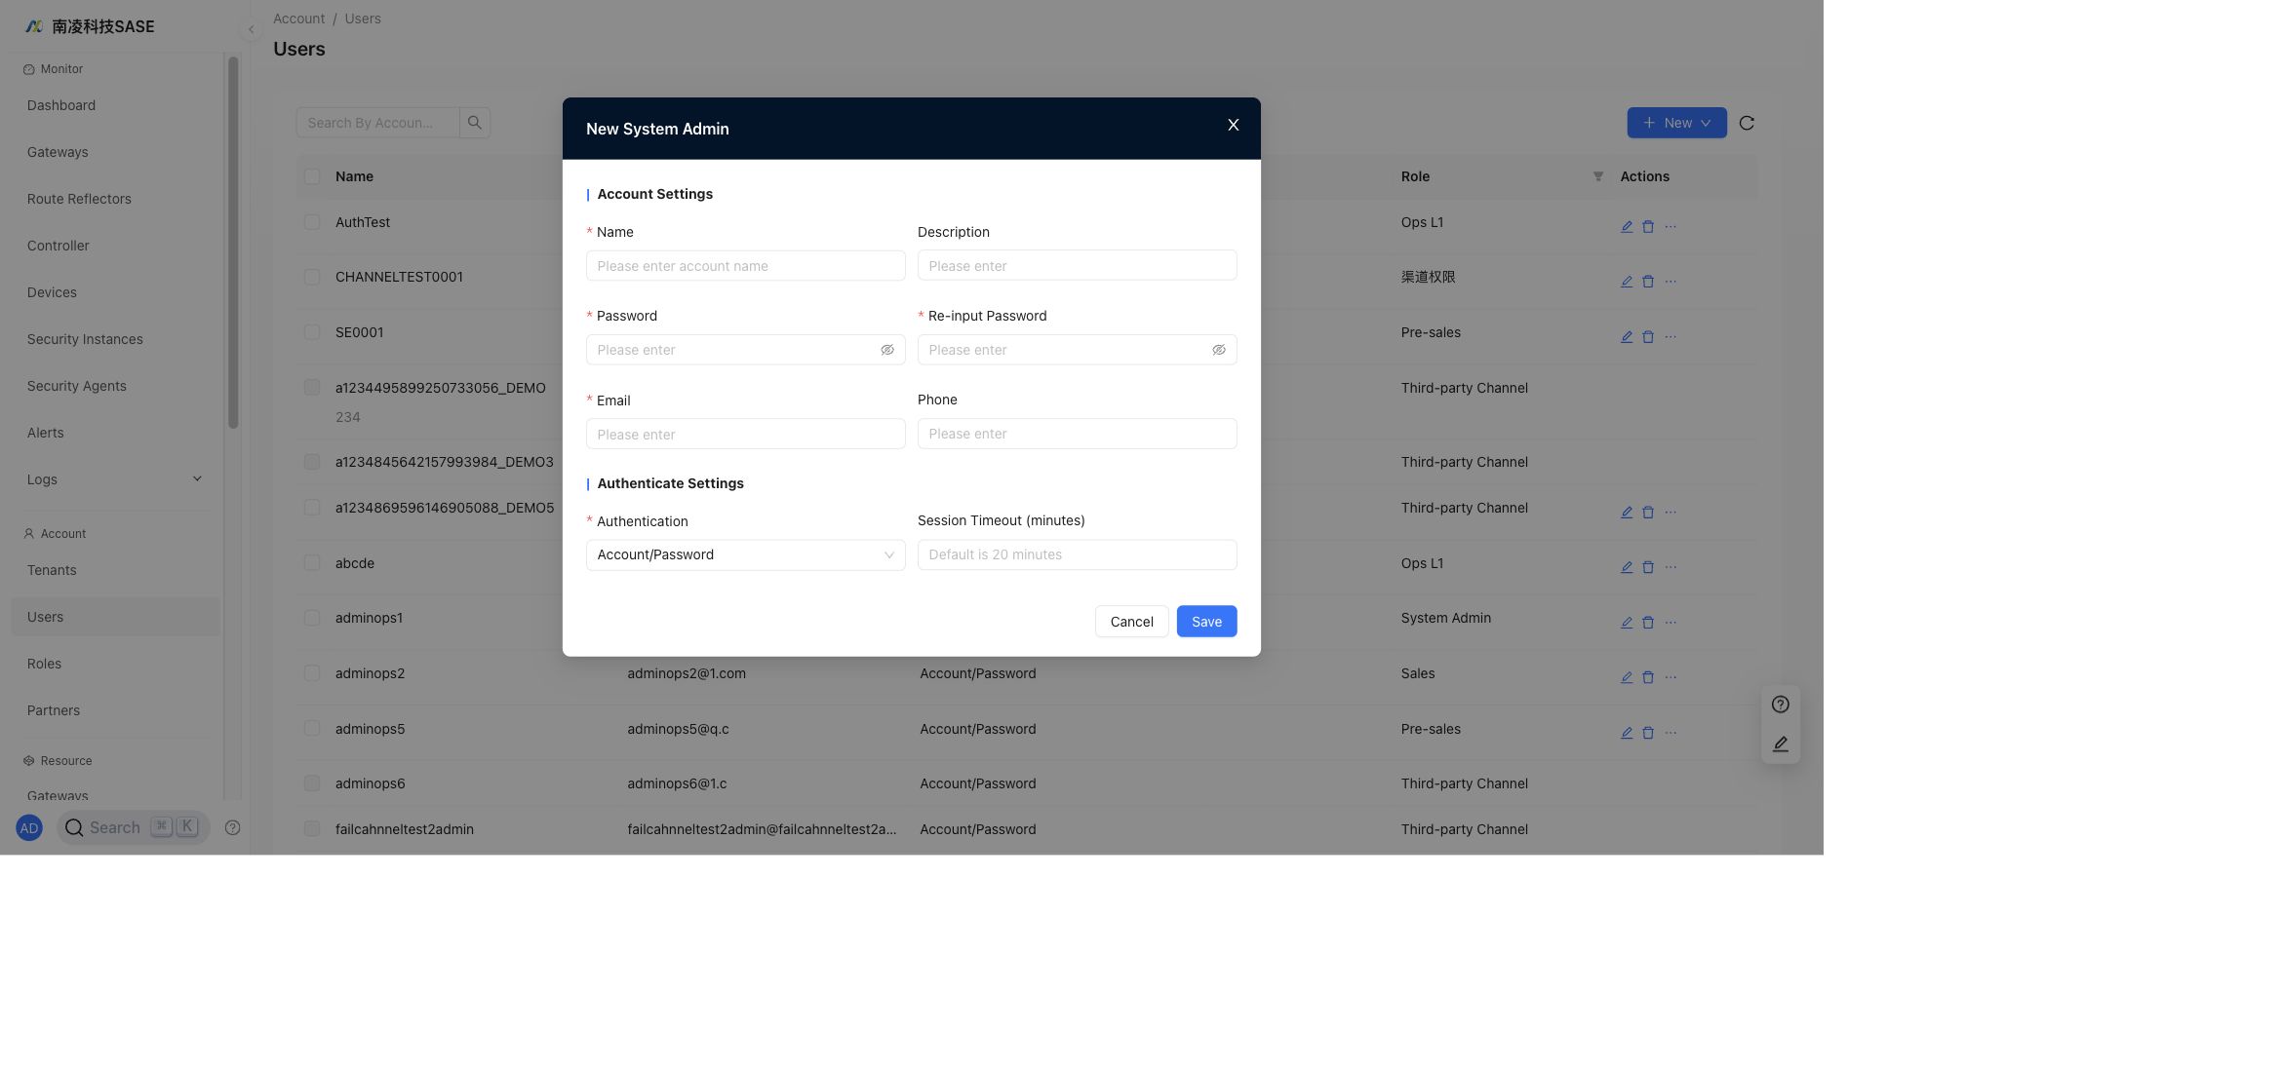2280x1068 pixels.
Task: Delete the abcde user
Action: click(1647, 567)
